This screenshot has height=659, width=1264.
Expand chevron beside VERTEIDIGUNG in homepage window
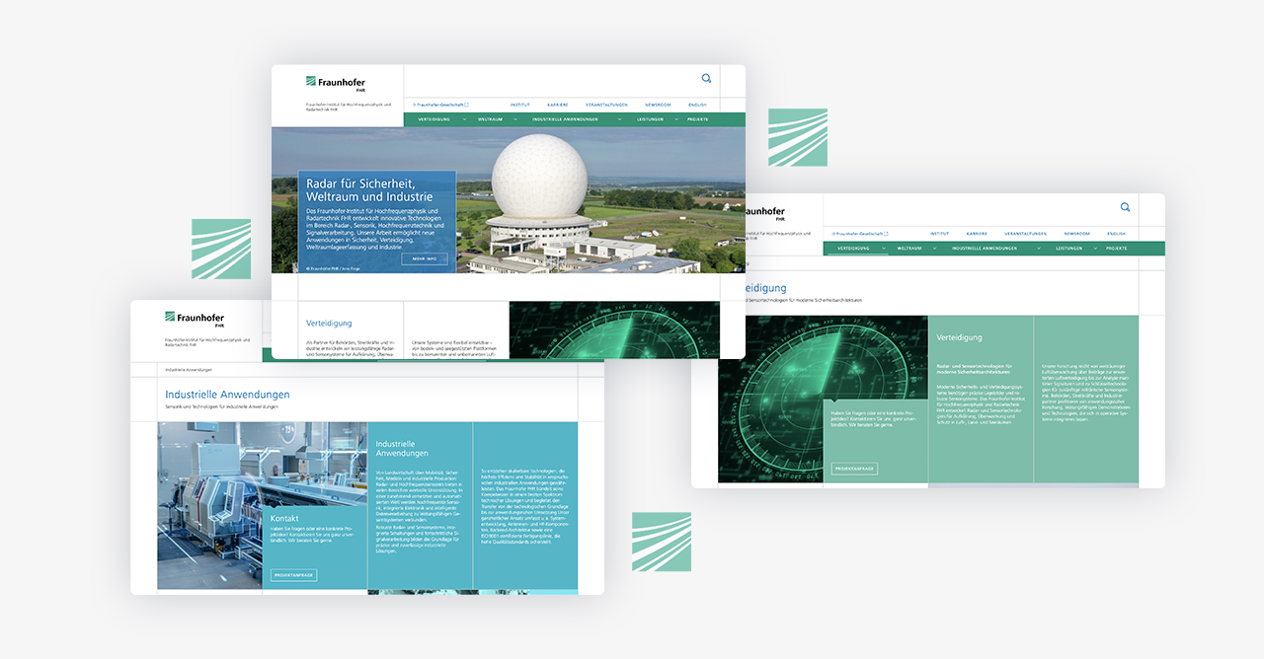click(x=464, y=119)
